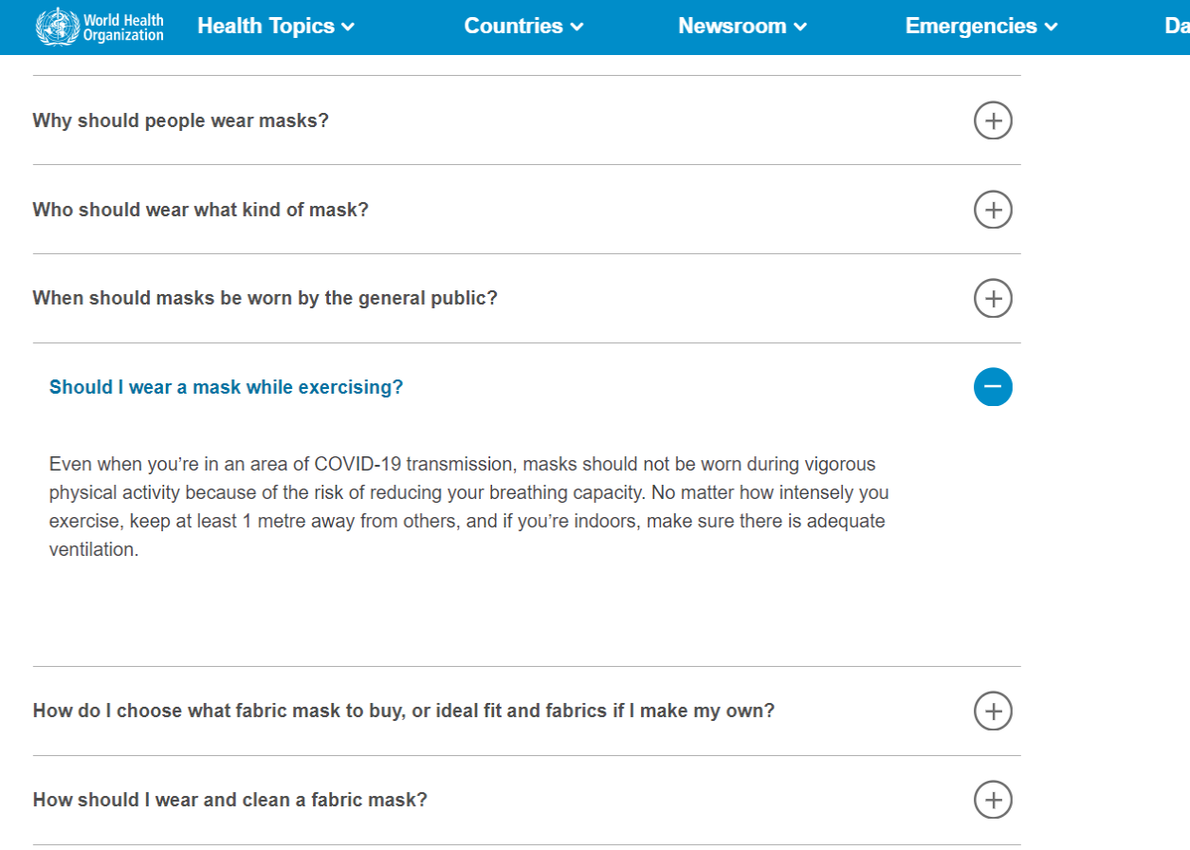Select the Newsroom menu label
This screenshot has width=1190, height=850.
732,27
